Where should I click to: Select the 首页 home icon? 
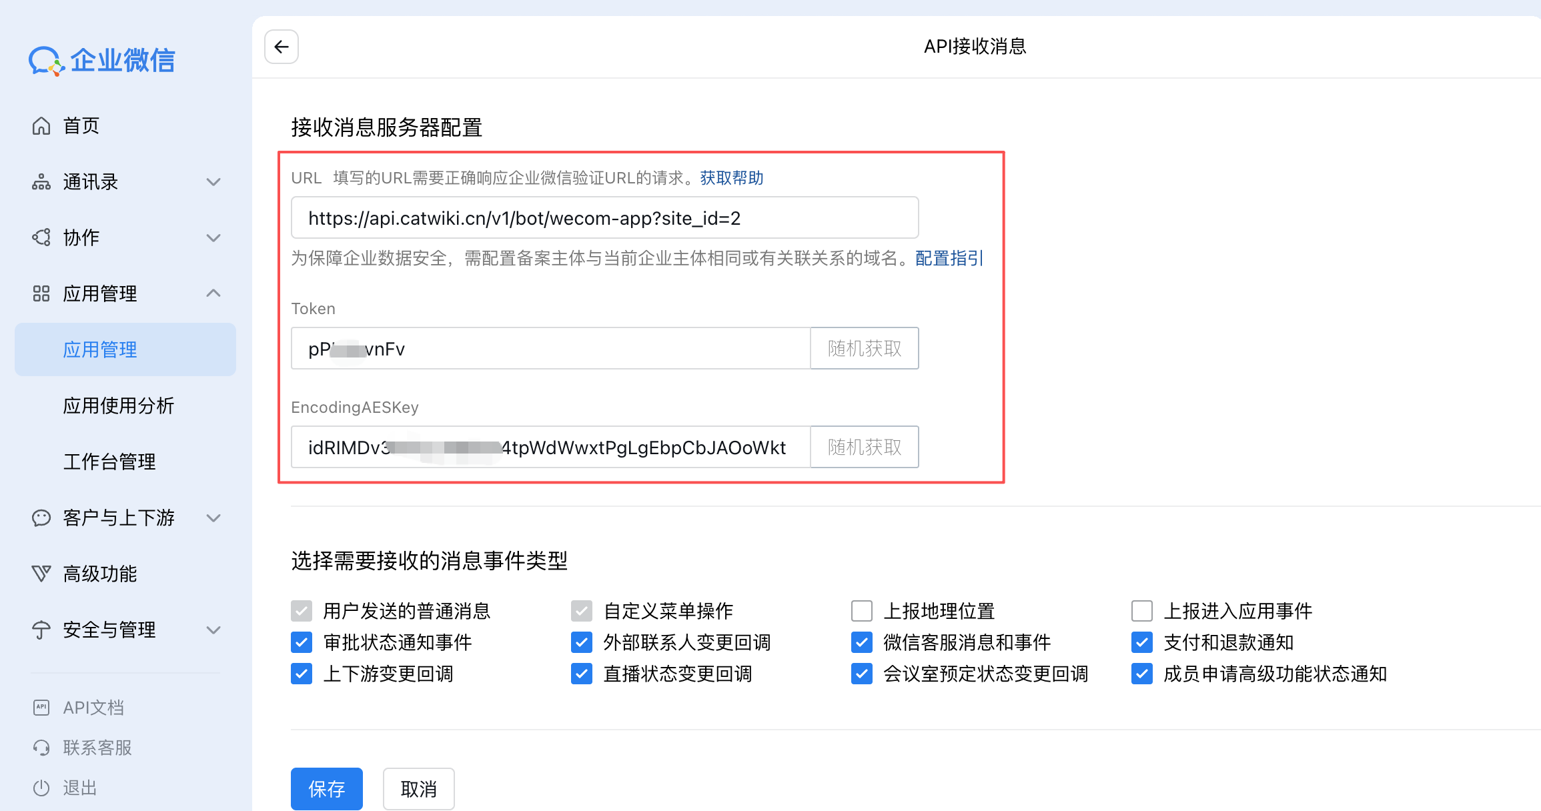[41, 125]
